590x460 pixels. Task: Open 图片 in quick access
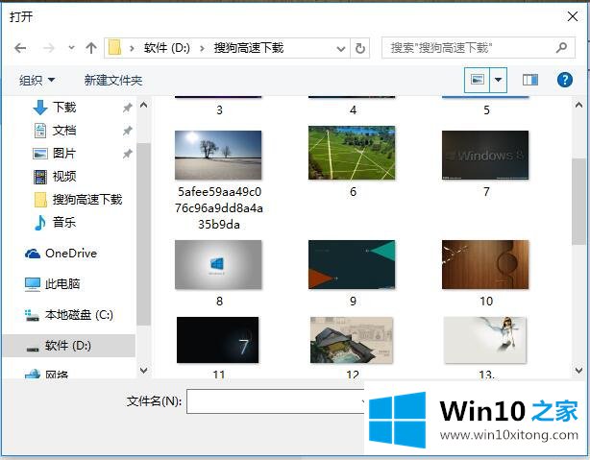point(64,154)
